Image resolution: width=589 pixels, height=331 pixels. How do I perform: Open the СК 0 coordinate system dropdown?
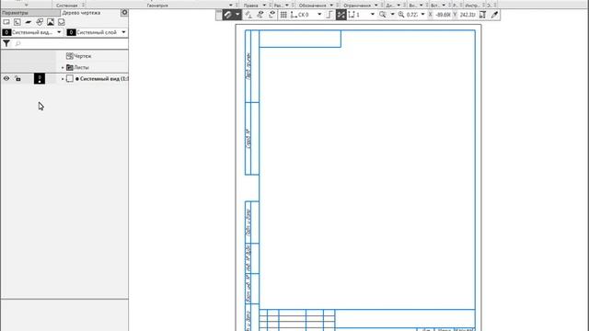tap(319, 15)
